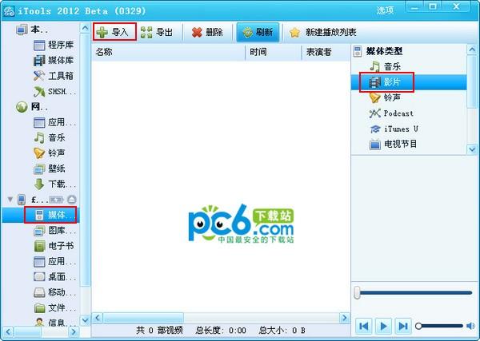Open 壁纸 wallpaper in sidebar
Image resolution: width=480 pixels, height=341 pixels.
50,169
